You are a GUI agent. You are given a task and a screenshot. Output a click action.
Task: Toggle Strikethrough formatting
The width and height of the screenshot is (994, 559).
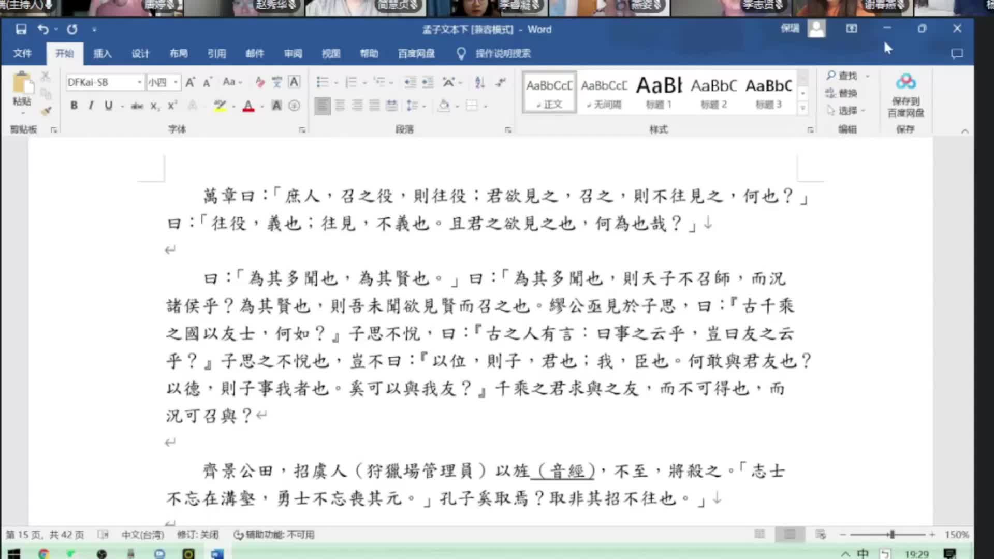(137, 106)
